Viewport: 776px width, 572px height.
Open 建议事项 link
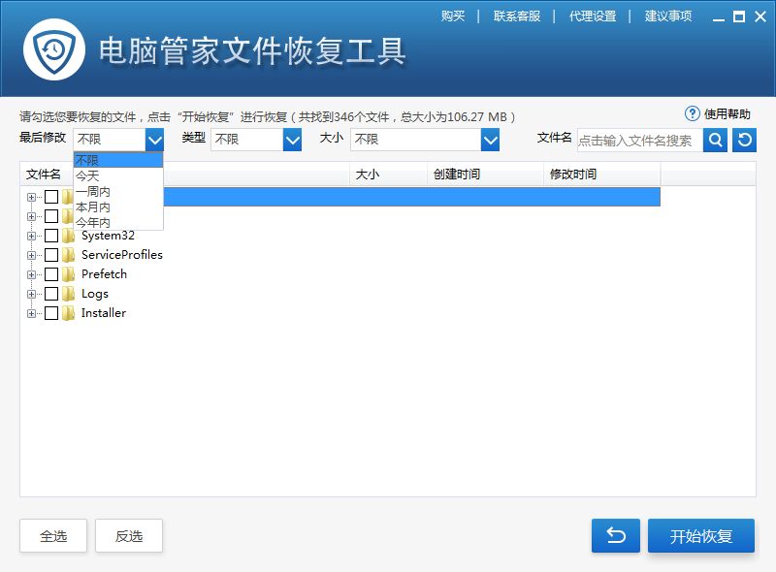click(x=668, y=16)
